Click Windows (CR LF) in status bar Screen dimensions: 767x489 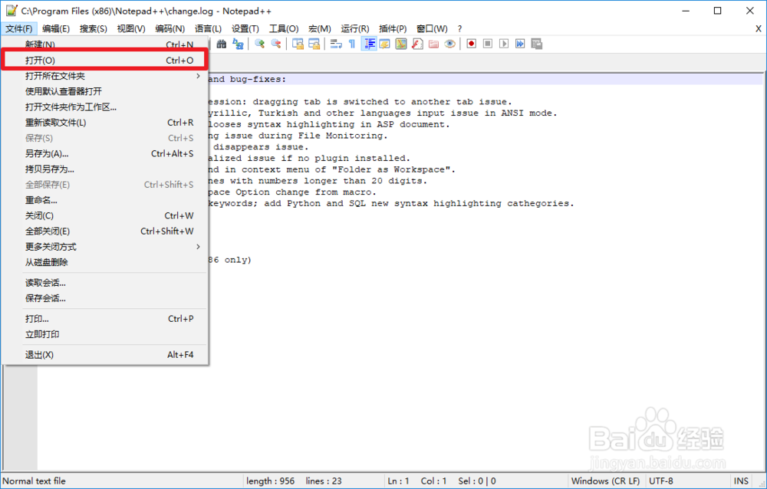click(x=606, y=481)
